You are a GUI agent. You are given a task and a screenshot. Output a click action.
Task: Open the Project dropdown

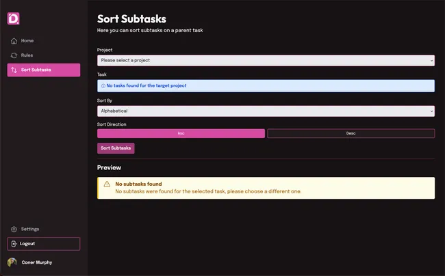pyautogui.click(x=266, y=60)
